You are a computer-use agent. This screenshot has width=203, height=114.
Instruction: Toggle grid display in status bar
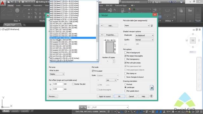(108, 111)
